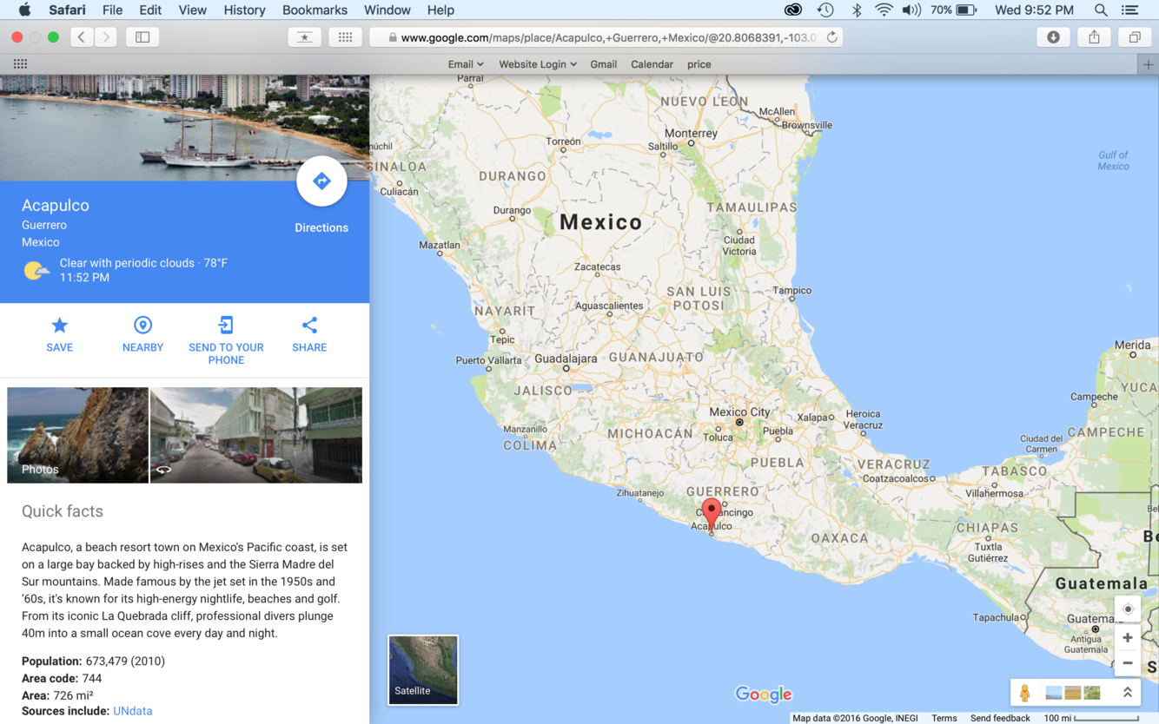The height and width of the screenshot is (724, 1159).
Task: Expand the Website Login bookmarks dropdown
Action: pyautogui.click(x=538, y=64)
